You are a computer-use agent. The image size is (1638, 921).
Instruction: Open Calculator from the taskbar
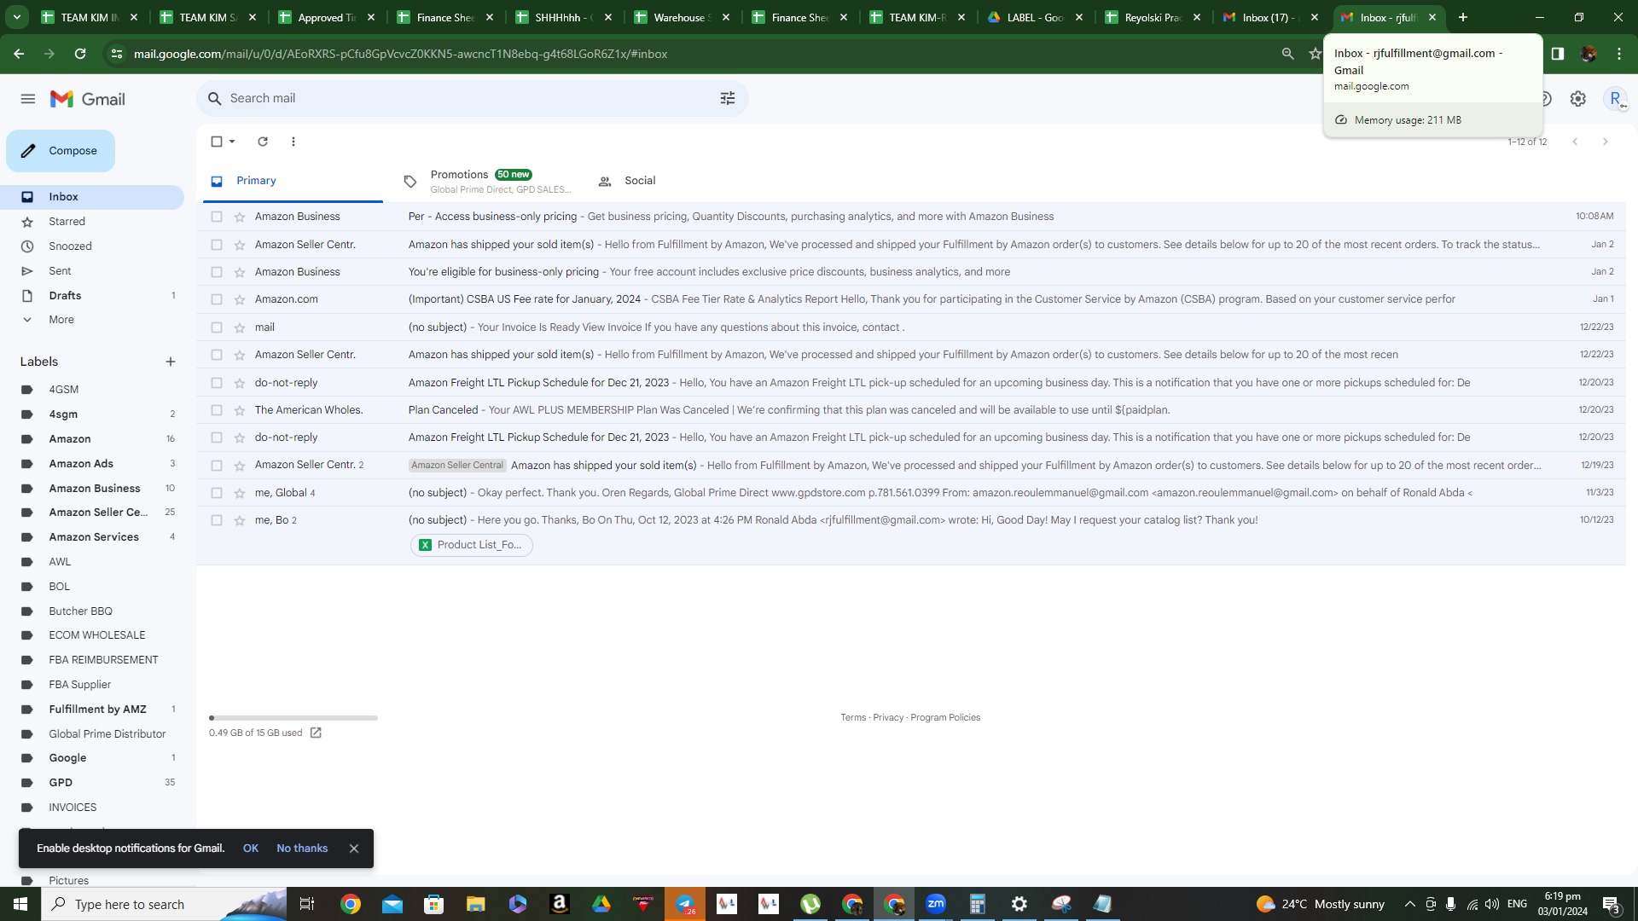pos(978,904)
